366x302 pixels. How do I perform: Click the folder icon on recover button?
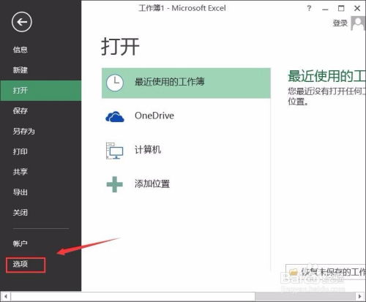tap(294, 272)
